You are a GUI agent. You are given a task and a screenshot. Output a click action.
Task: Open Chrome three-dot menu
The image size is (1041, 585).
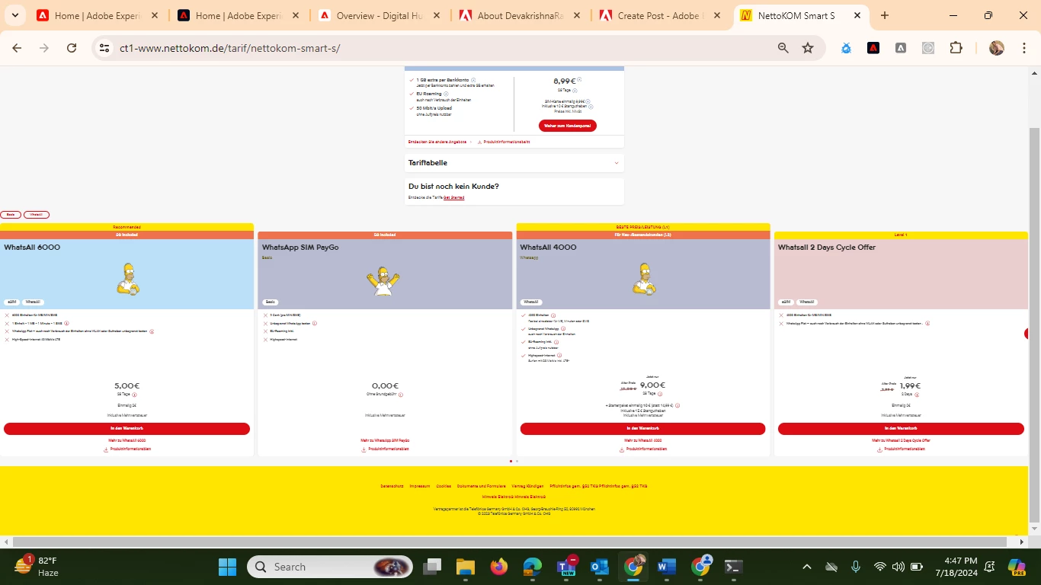click(x=1023, y=48)
